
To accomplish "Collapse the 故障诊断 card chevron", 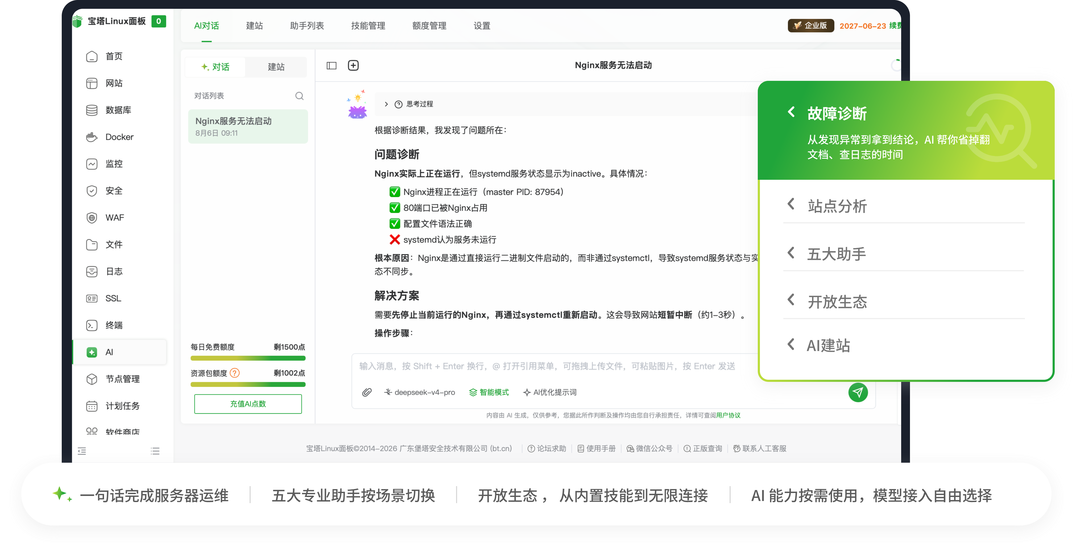I will point(791,112).
